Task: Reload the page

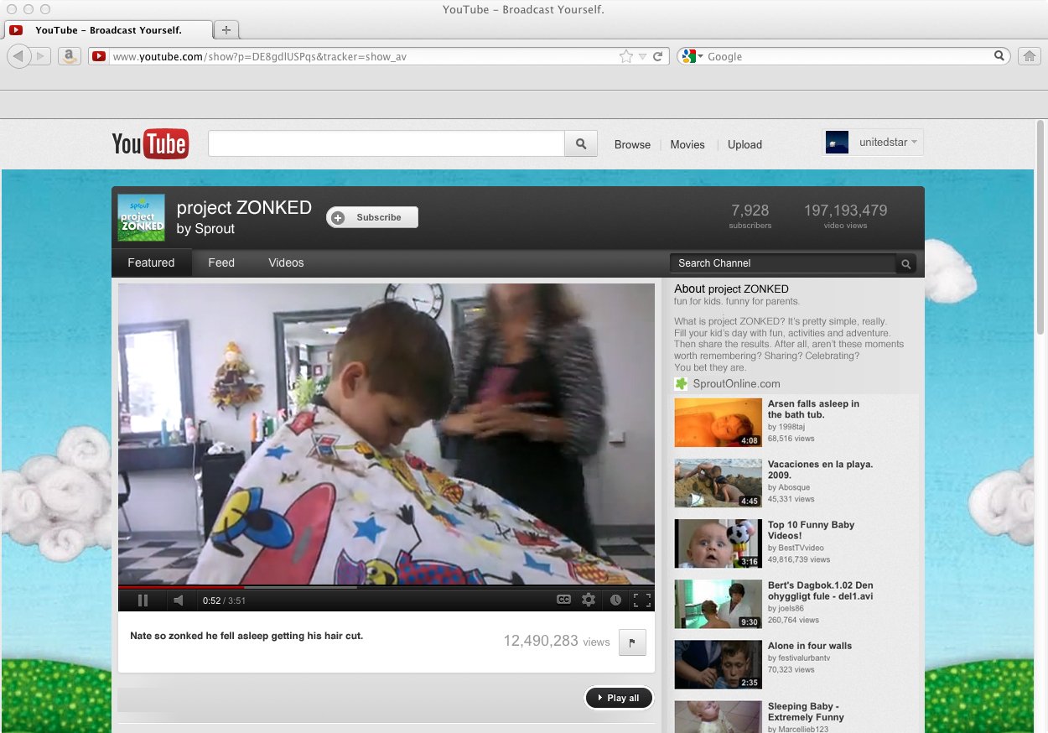Action: [x=658, y=56]
